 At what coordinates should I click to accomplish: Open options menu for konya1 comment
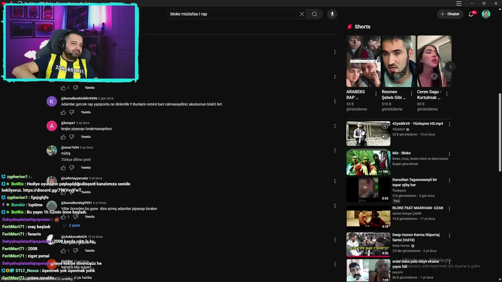[x=335, y=126]
